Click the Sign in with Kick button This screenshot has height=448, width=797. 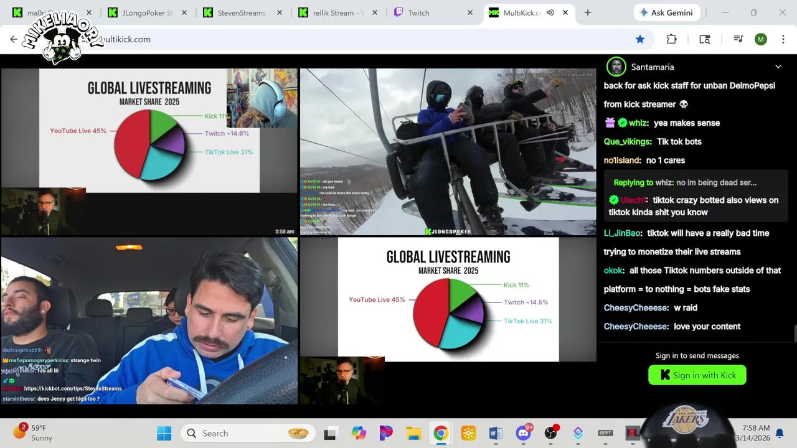click(697, 375)
